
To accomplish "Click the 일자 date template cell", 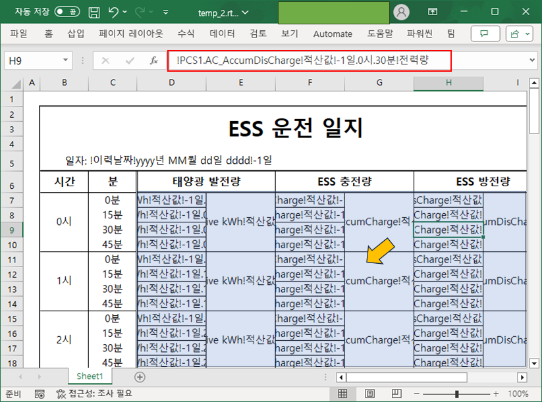I will click(x=169, y=161).
